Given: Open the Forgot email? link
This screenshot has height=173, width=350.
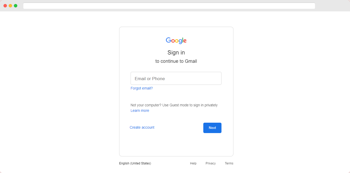Looking at the screenshot, I should (142, 88).
